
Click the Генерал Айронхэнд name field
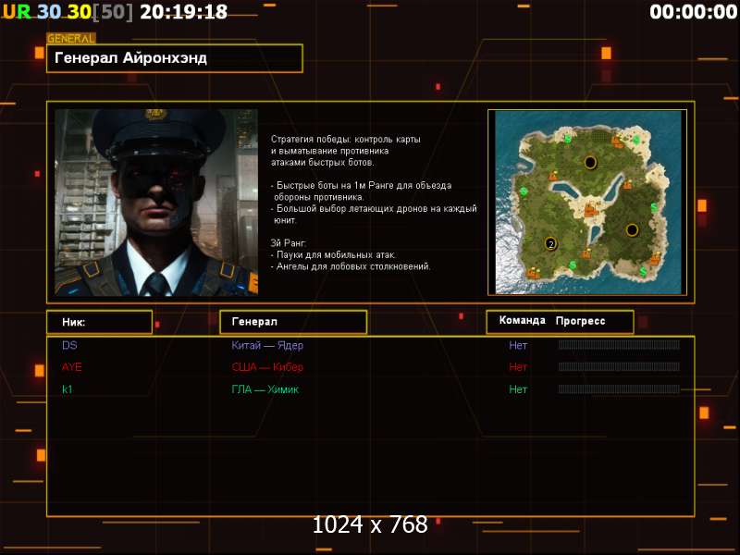click(x=175, y=58)
